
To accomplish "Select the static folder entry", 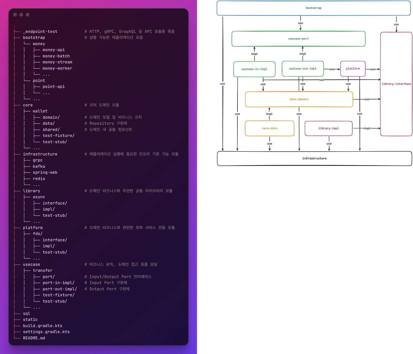I will [30, 319].
